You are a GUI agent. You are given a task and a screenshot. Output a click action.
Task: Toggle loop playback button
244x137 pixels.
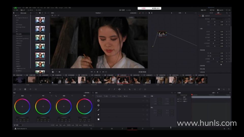(106, 72)
